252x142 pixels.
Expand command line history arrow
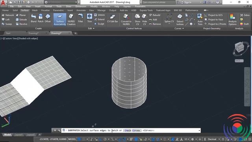click(x=199, y=131)
